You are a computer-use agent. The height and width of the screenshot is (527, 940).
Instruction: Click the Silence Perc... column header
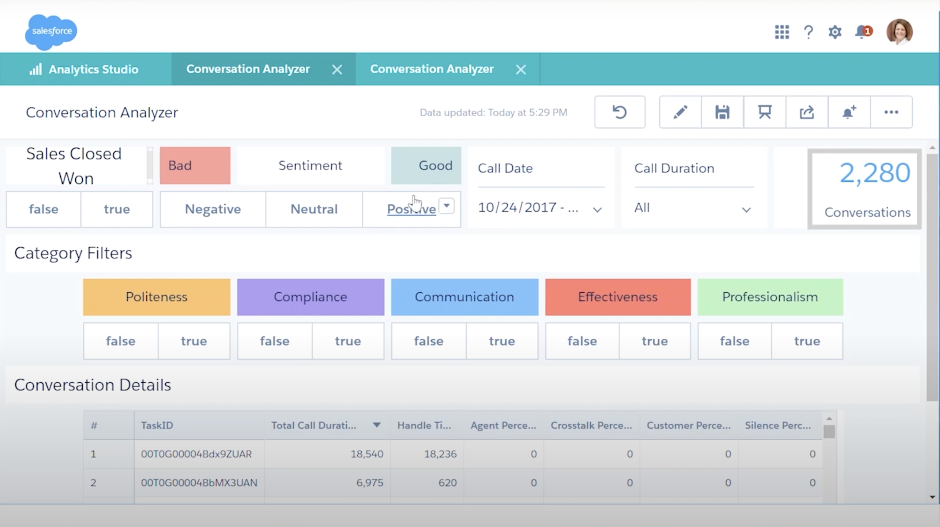(780, 425)
